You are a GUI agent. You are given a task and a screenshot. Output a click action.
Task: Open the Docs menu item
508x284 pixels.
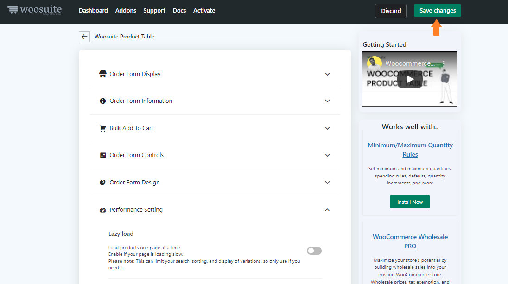click(179, 10)
